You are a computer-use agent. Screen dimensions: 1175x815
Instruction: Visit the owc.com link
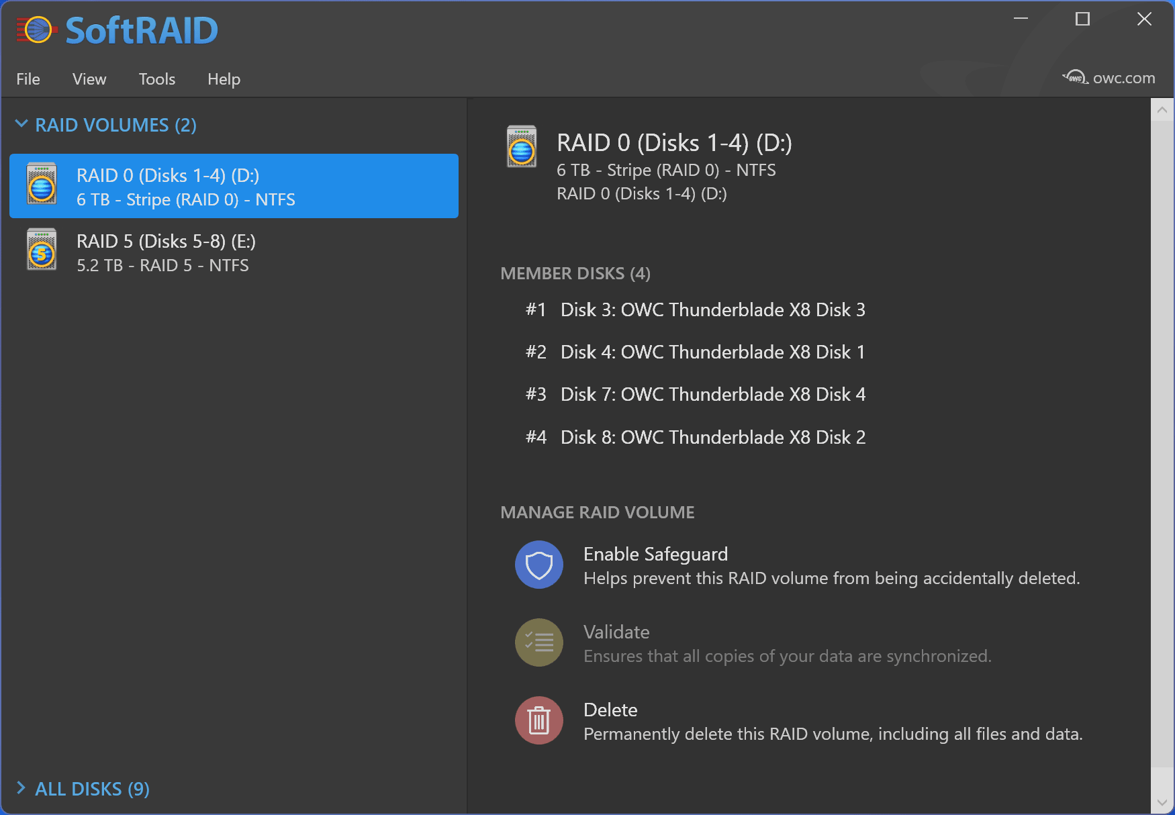(1123, 78)
